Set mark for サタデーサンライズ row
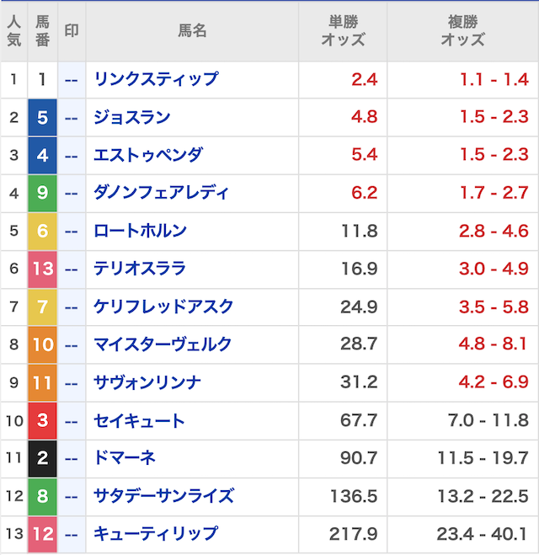 point(72,496)
